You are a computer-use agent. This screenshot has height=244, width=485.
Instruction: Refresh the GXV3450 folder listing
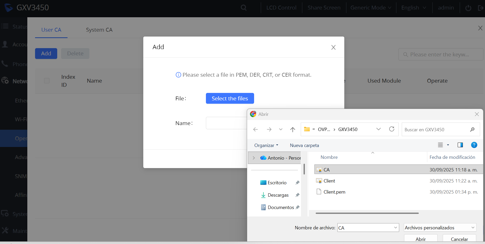(x=392, y=129)
